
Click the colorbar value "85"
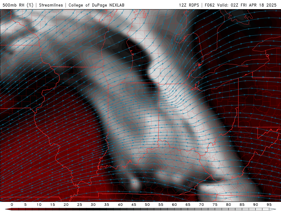pyautogui.click(x=242, y=205)
